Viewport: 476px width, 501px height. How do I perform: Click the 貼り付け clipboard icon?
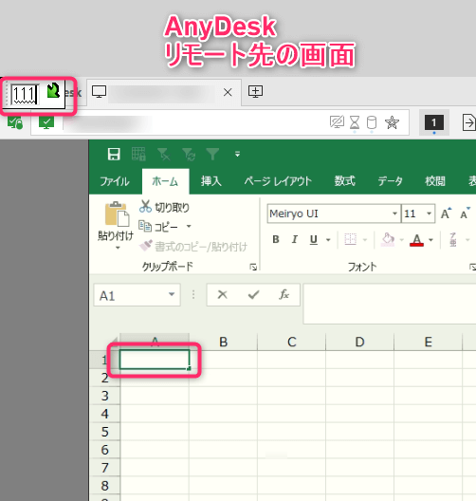pyautogui.click(x=117, y=214)
